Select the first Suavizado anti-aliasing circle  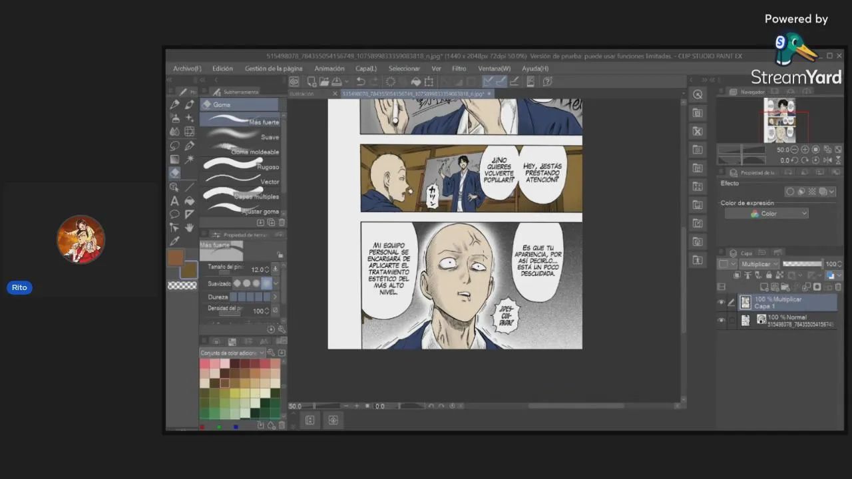pos(237,283)
